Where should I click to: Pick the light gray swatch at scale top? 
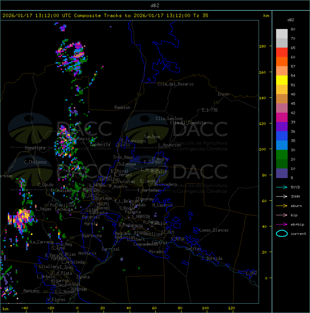click(x=282, y=34)
